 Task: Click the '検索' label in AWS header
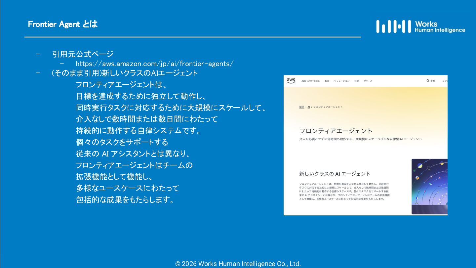point(433,81)
